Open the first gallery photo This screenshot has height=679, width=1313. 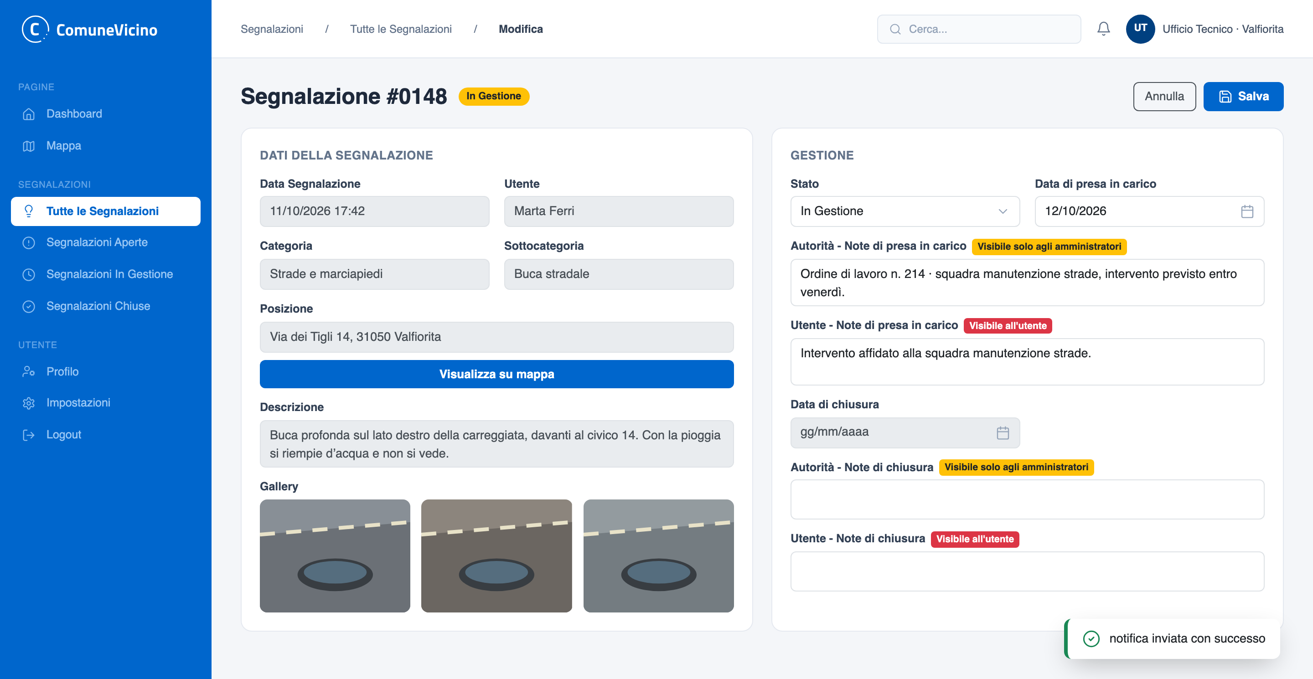[335, 555]
